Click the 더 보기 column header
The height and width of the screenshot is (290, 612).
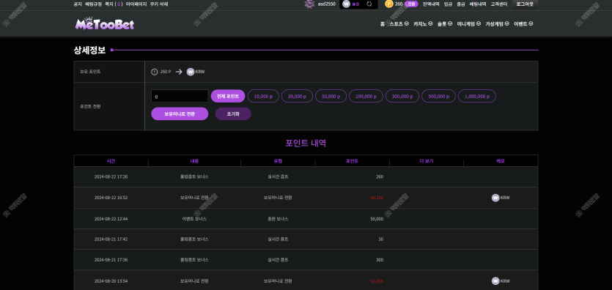(427, 161)
